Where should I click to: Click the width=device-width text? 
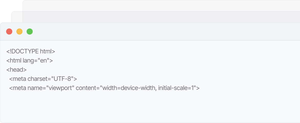click(128, 88)
